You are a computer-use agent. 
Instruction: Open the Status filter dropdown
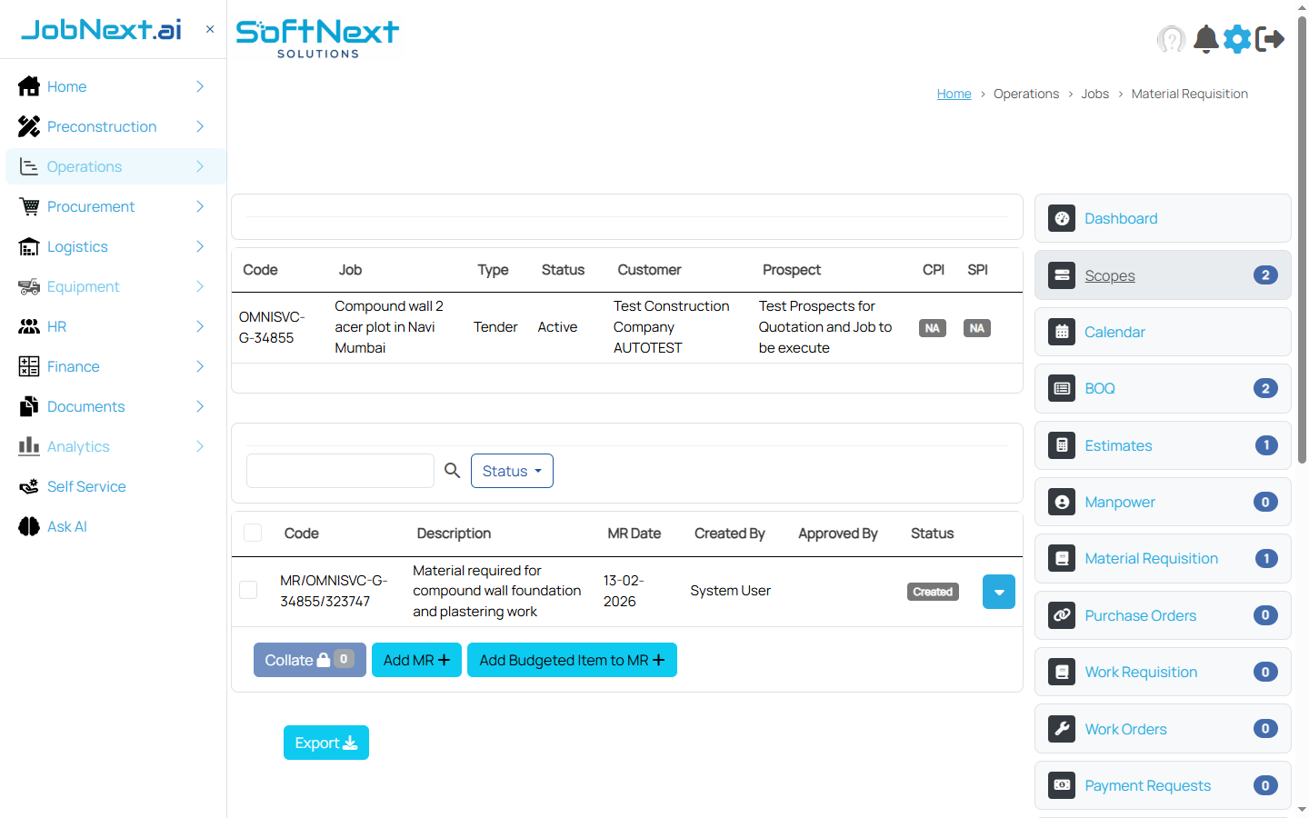[512, 470]
